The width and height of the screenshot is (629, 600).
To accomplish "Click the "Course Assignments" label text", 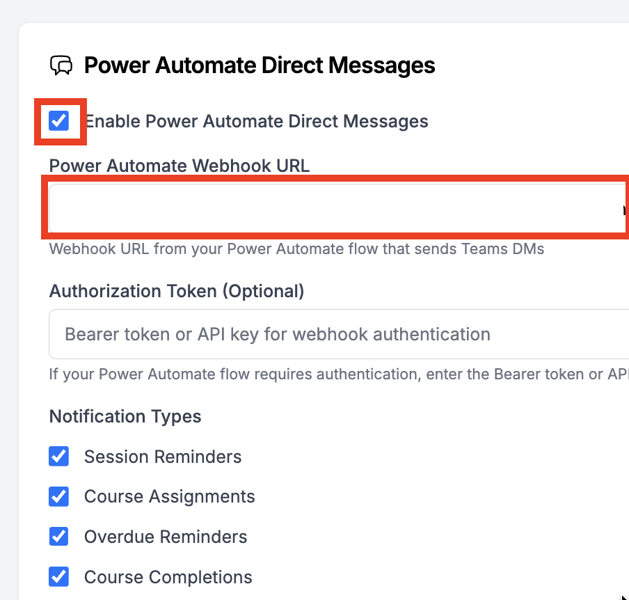I will tap(170, 496).
